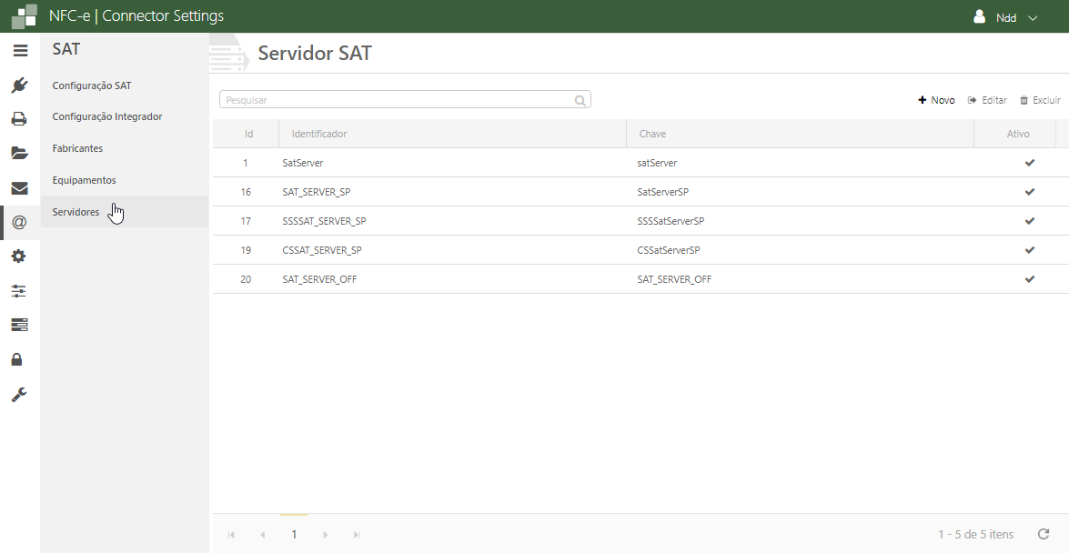Toggle Ativo checkmark for SatServer row
The image size is (1069, 553).
[1030, 163]
